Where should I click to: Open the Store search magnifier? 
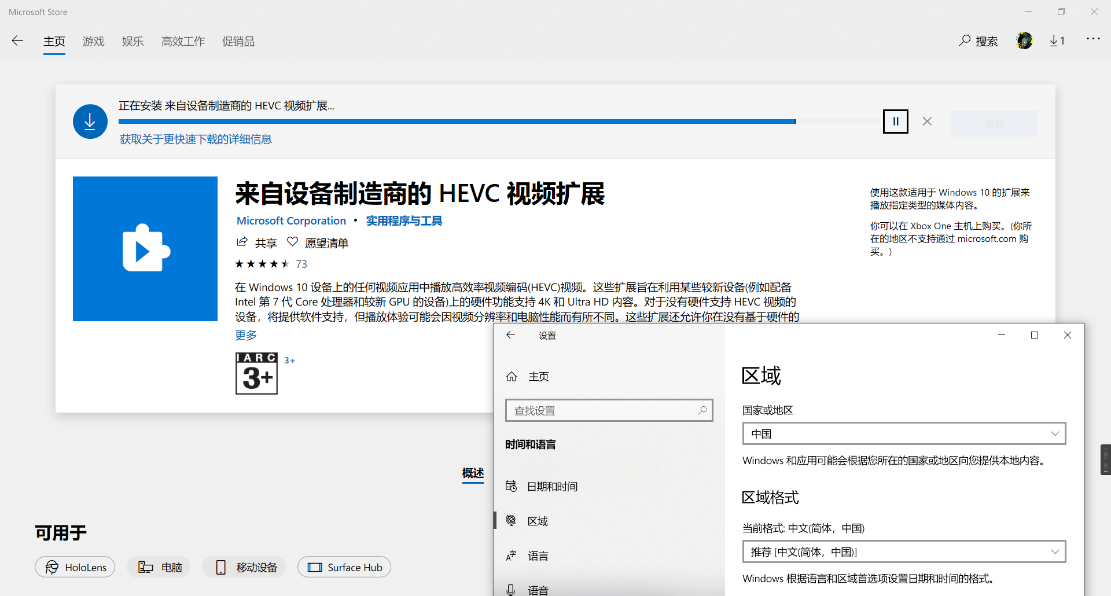click(964, 41)
